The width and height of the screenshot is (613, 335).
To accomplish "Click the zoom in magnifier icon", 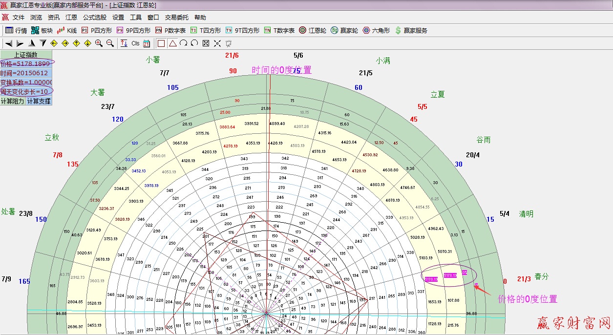I will pos(99,43).
